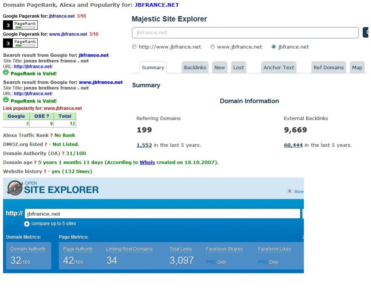Screen dimensions: 371x289
Task: Click the PageRank 3 badge for www.jbfrance.net
Action: point(20,43)
